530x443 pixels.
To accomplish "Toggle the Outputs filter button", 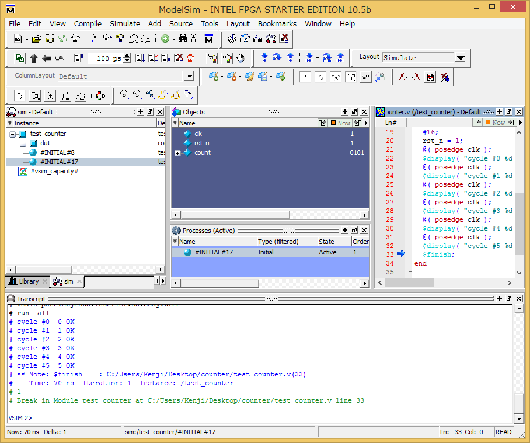I will click(x=320, y=78).
